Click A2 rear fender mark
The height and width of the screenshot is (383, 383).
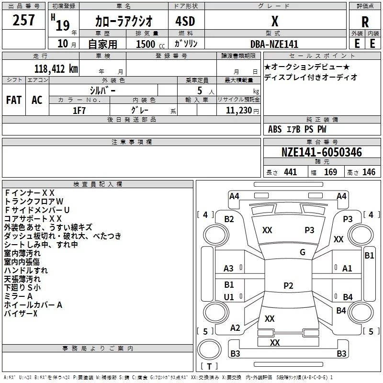tap(235, 328)
